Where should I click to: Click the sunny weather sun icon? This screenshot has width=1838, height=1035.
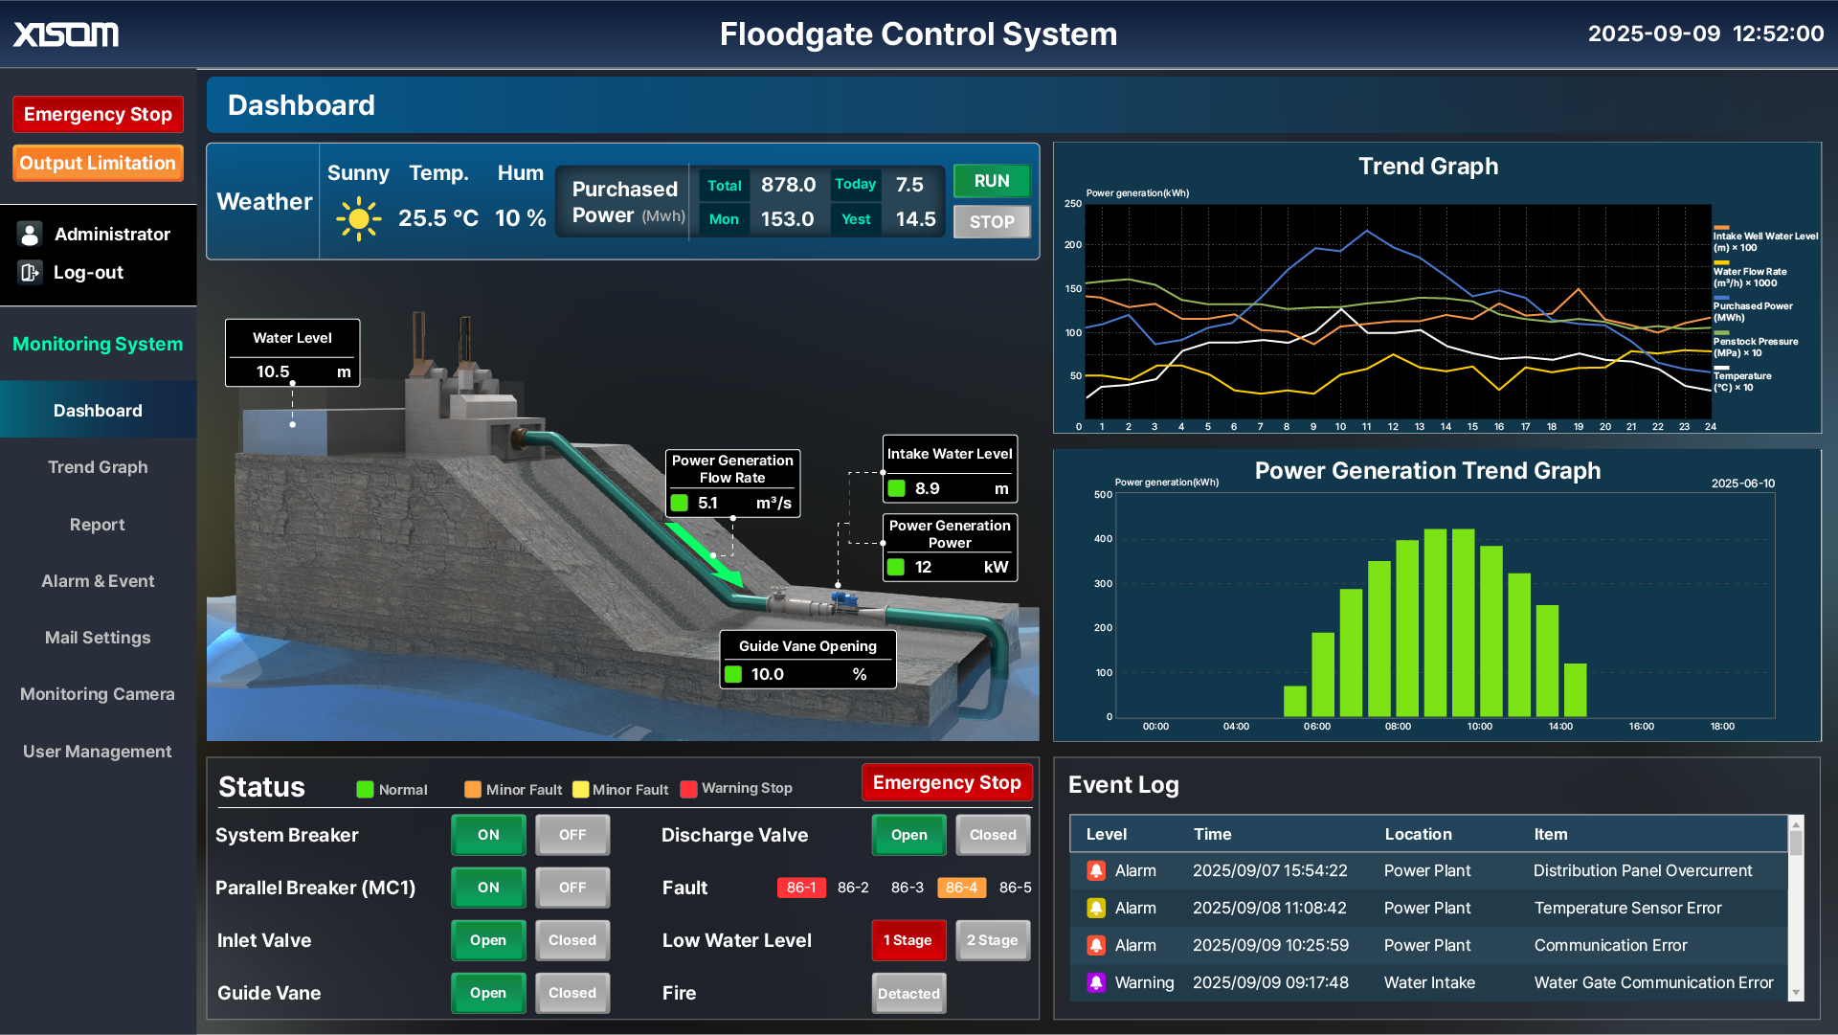(x=358, y=219)
